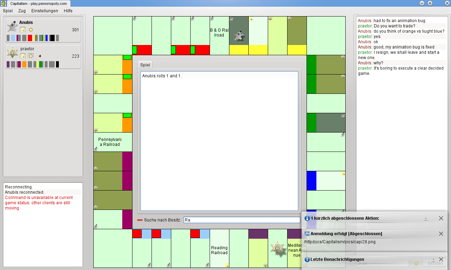The image size is (451, 270).
Task: Collapse the 'kürzlich abgeschlossene Aktion' notification via arrow
Action: [426, 218]
